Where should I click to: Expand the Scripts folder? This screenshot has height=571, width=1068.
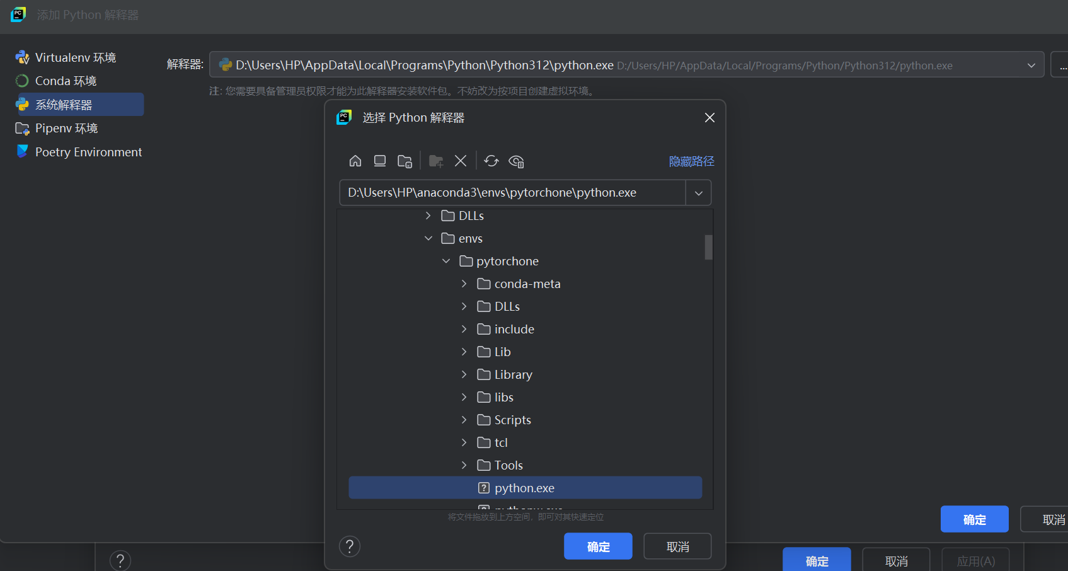click(464, 420)
